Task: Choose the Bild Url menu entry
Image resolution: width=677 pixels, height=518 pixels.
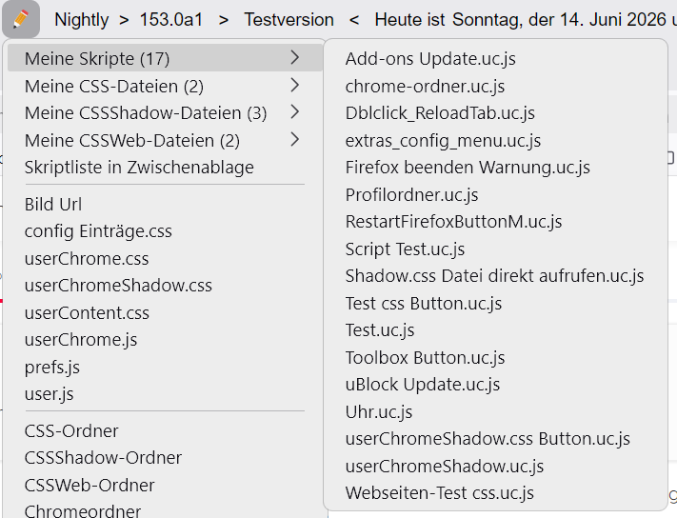Action: 165,204
